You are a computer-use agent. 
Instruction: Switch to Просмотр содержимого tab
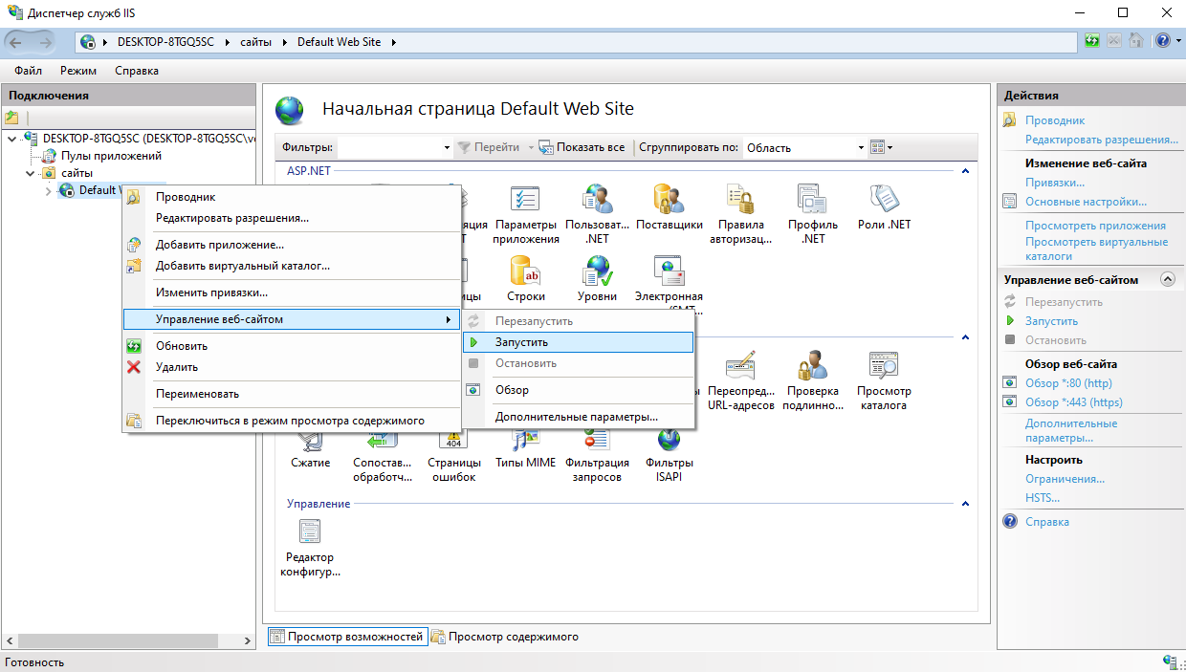click(x=505, y=637)
